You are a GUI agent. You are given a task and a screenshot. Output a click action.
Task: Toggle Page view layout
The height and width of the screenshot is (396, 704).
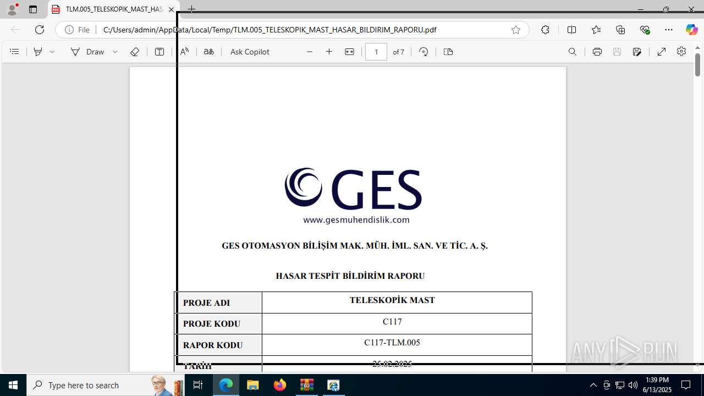click(x=448, y=52)
